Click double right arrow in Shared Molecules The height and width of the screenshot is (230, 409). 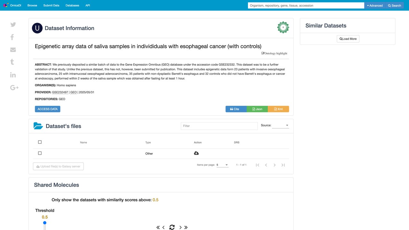point(186,227)
